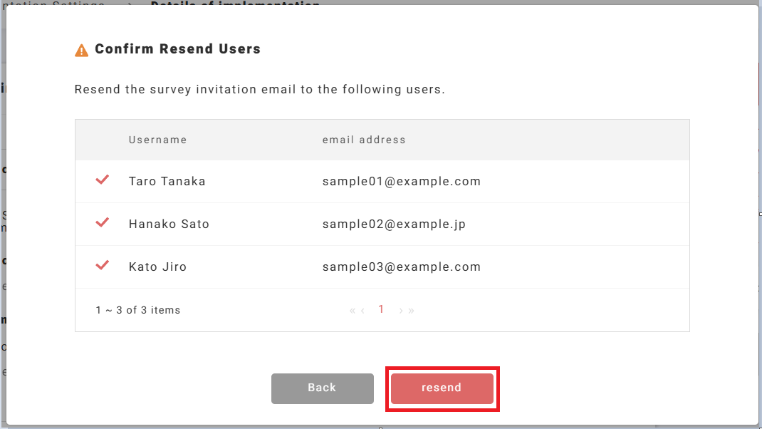Click the Username column header

click(158, 140)
